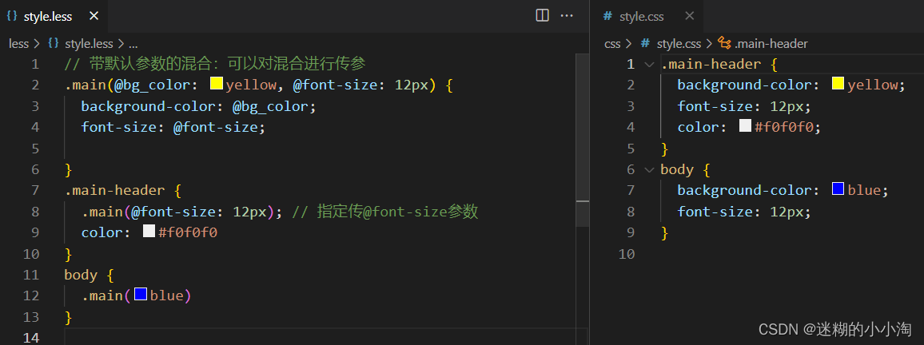
Task: Open yellow color swatch in style.css
Action: [x=838, y=84]
